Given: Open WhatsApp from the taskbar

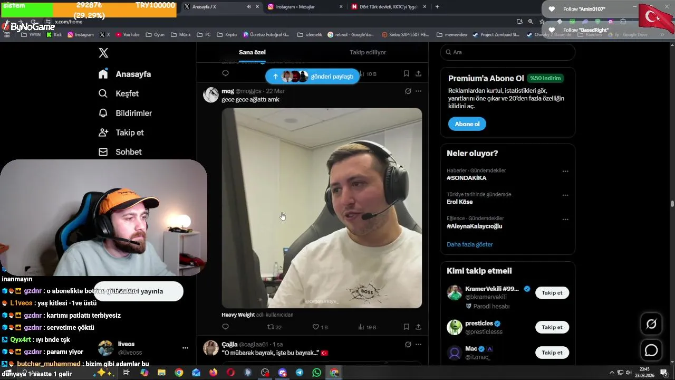Looking at the screenshot, I should click(x=316, y=373).
